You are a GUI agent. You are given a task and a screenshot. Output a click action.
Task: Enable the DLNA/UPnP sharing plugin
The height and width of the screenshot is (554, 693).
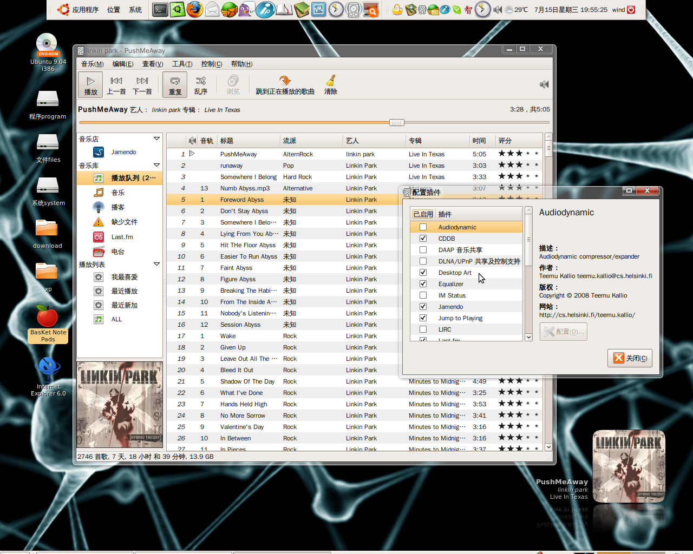[423, 261]
